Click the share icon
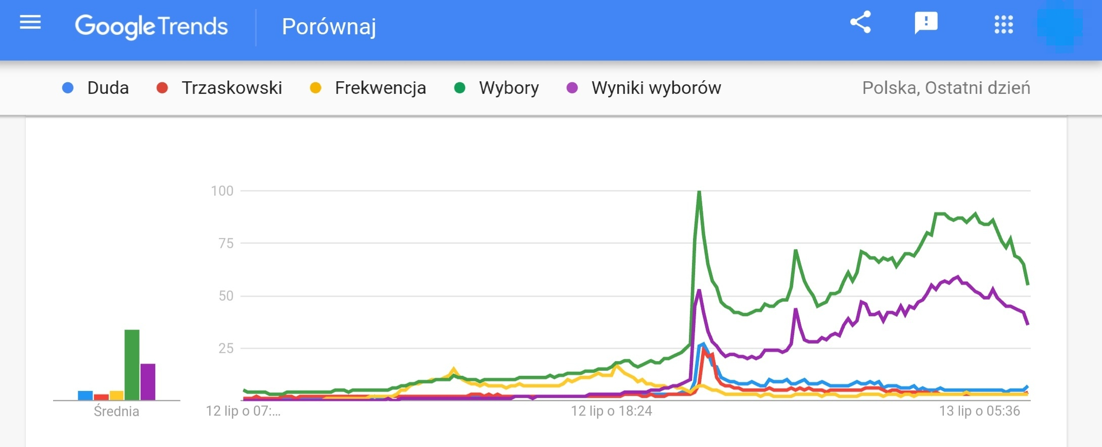This screenshot has width=1102, height=447. [x=860, y=23]
